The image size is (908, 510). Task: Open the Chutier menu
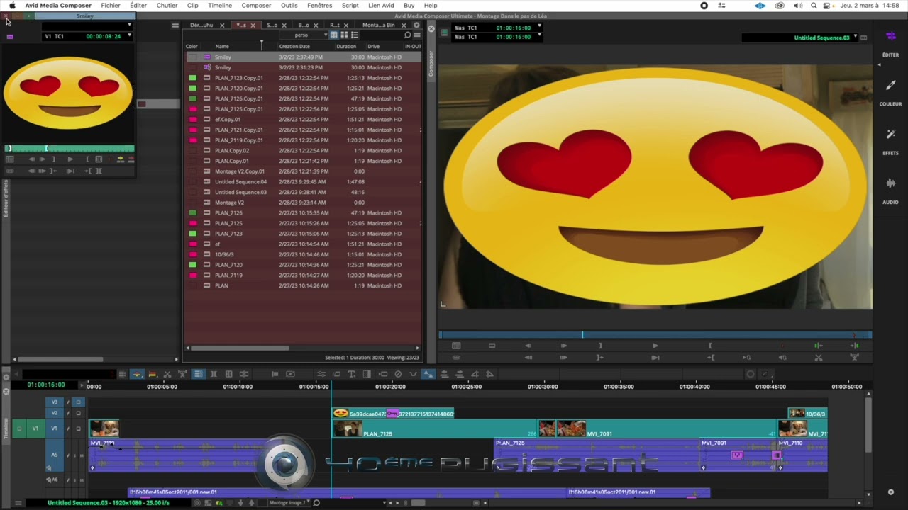(167, 5)
